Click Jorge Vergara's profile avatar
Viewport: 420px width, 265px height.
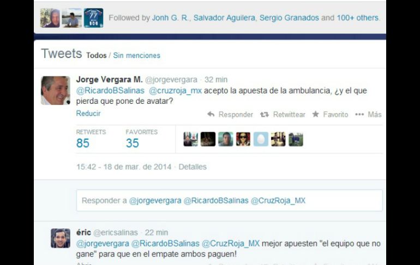pyautogui.click(x=56, y=90)
